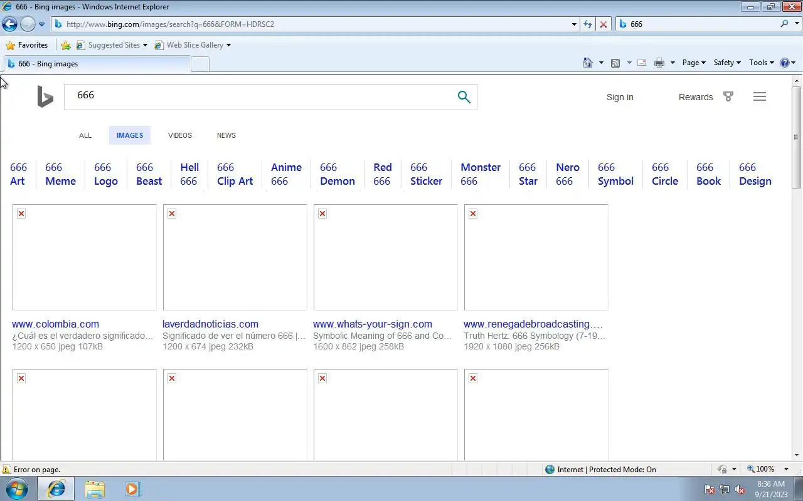Viewport: 803px width, 501px height.
Task: Select the 666 Sticker suggestion
Action: pos(427,174)
